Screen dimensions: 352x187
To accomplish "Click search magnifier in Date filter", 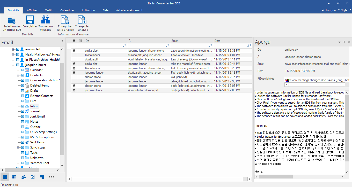I will 249,45.
